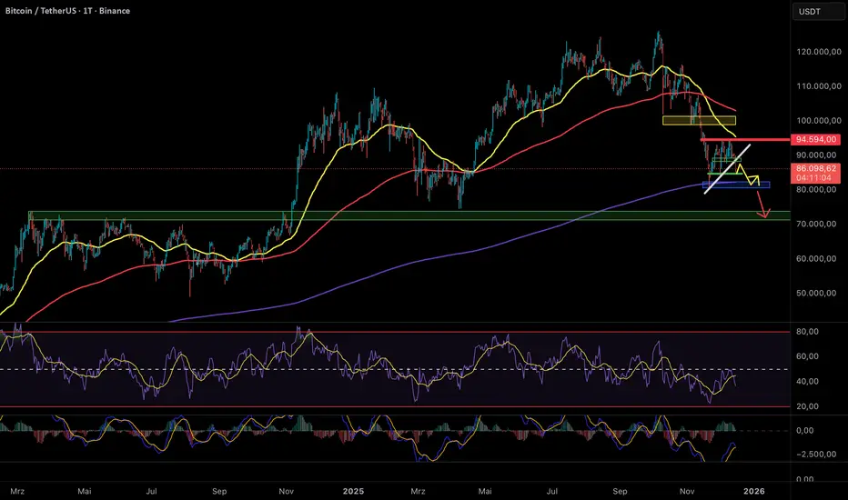Image resolution: width=848 pixels, height=500 pixels.
Task: Click the current price label 86.098,62
Action: pyautogui.click(x=816, y=169)
